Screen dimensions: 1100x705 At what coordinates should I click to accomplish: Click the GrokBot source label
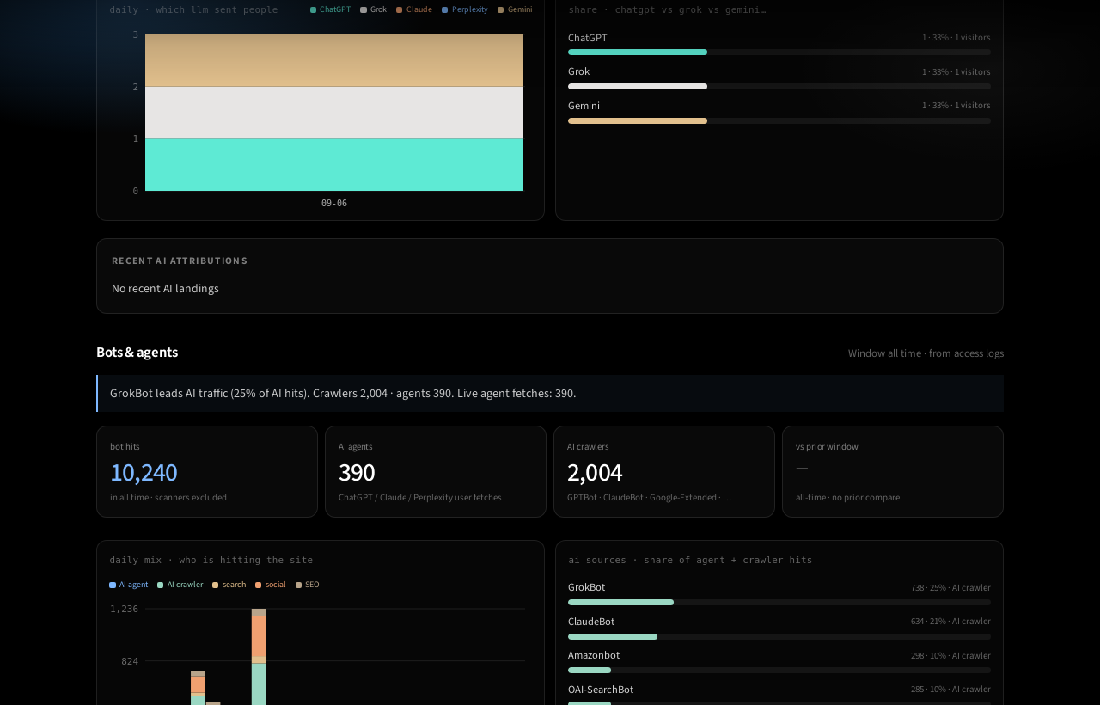pyautogui.click(x=587, y=587)
